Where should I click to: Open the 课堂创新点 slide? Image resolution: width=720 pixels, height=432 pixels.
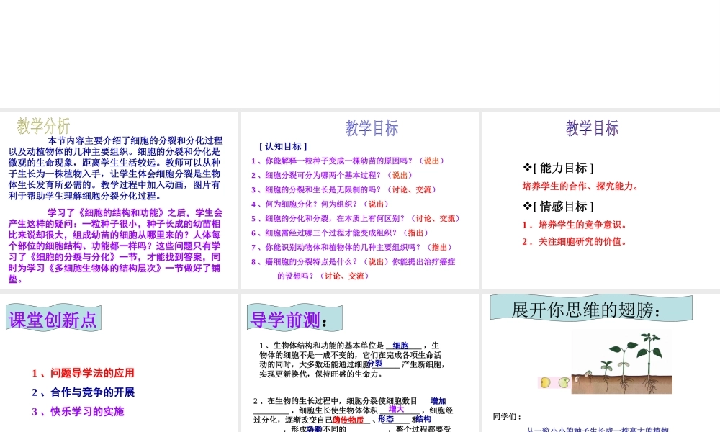click(119, 363)
